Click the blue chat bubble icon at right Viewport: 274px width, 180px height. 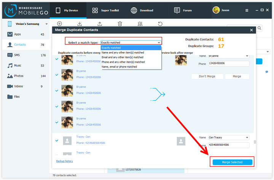[x=267, y=72]
